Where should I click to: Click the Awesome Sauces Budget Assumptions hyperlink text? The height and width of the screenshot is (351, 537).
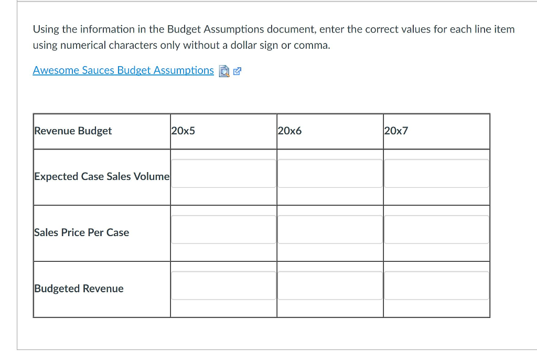(123, 70)
